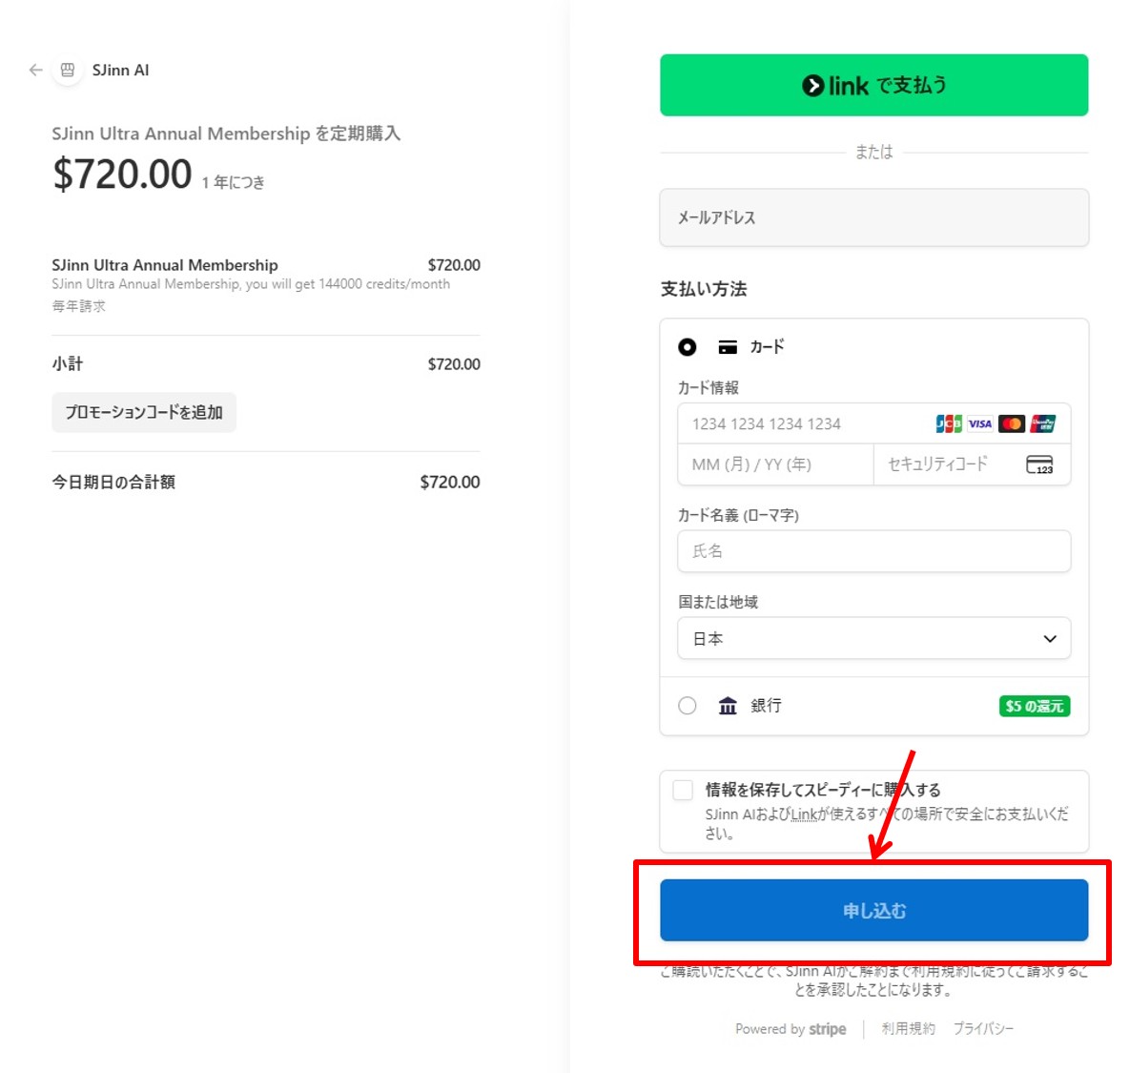Open the 国または地域 country dropdown
Screen dimensions: 1129x1073
(873, 638)
